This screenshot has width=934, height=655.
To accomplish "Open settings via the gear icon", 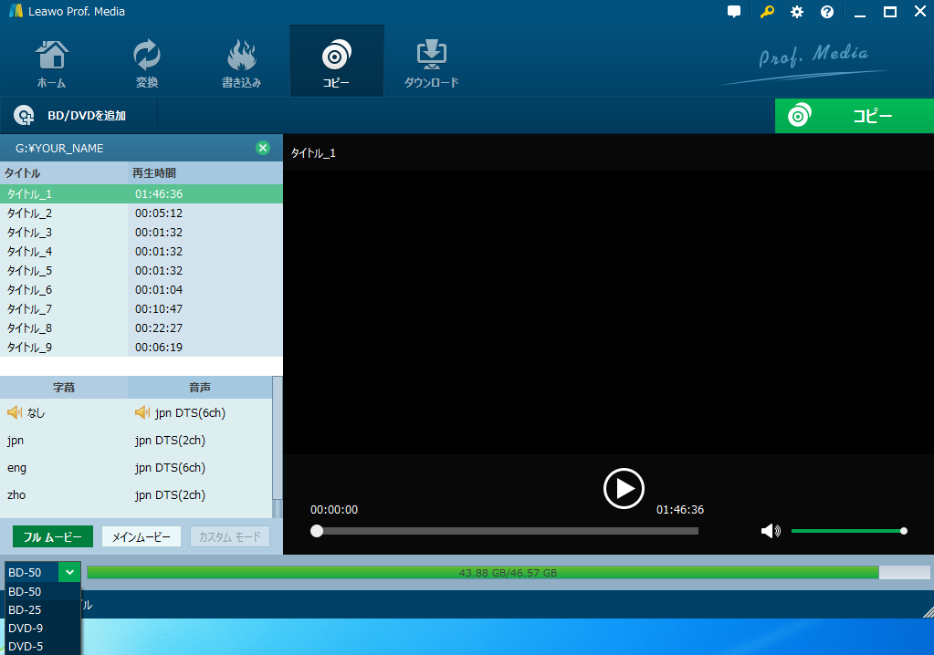I will 796,12.
